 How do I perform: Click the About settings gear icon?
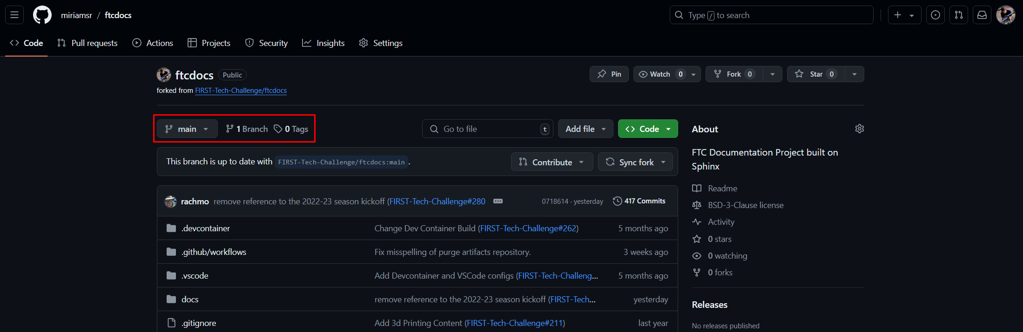click(859, 129)
